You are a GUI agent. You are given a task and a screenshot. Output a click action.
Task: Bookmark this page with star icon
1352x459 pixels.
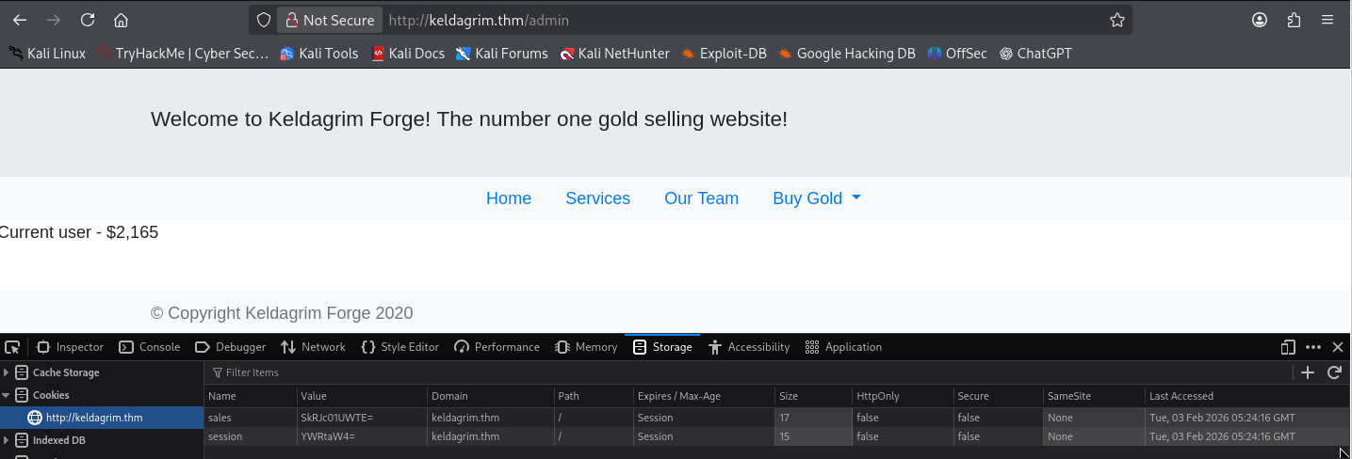tap(1116, 20)
